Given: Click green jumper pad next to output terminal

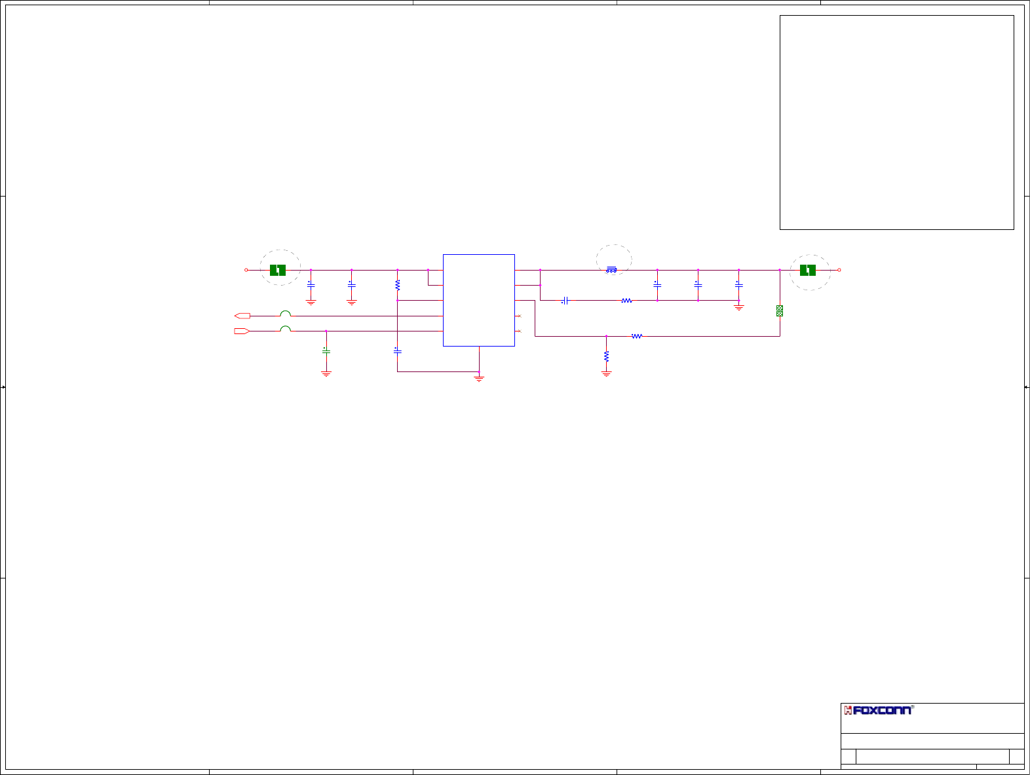Looking at the screenshot, I should tap(808, 270).
